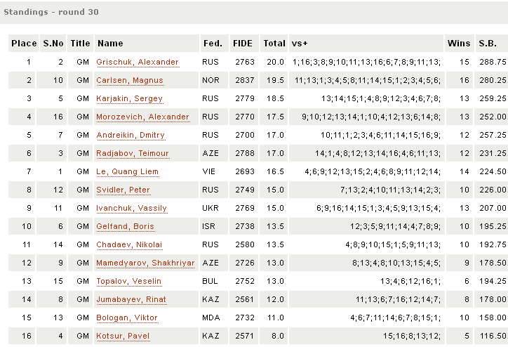Click Jumabayev, Rinat name link
Image resolution: width=508 pixels, height=347 pixels.
coord(132,299)
